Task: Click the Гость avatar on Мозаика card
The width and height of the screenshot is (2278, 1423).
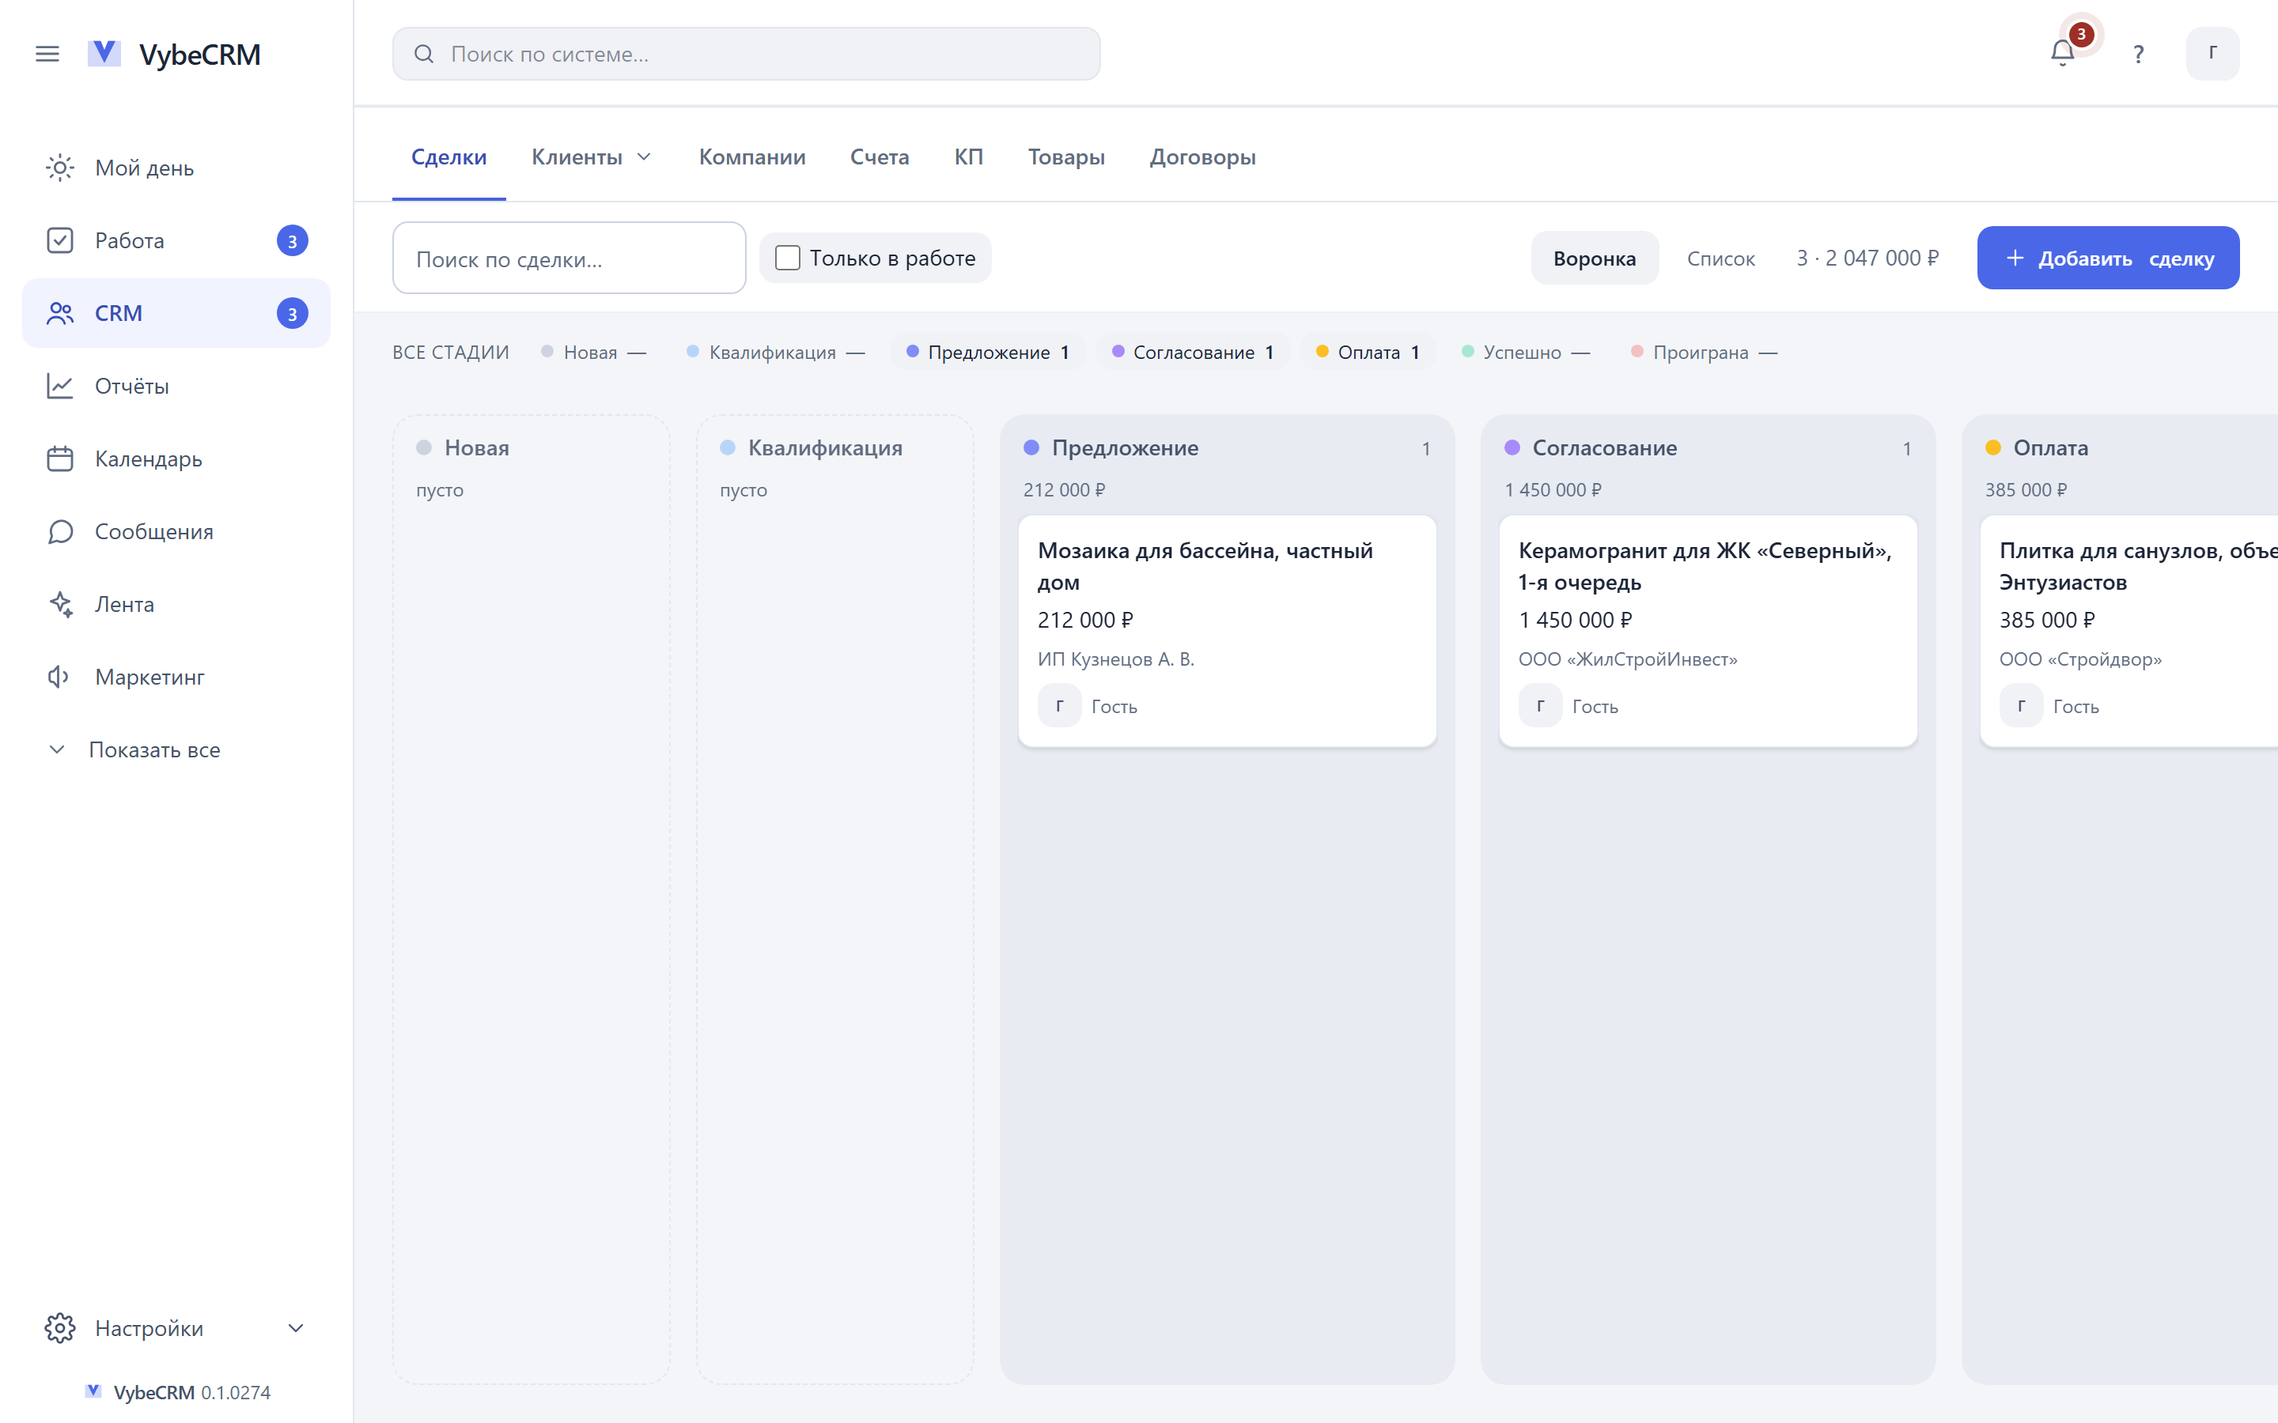Action: tap(1059, 706)
